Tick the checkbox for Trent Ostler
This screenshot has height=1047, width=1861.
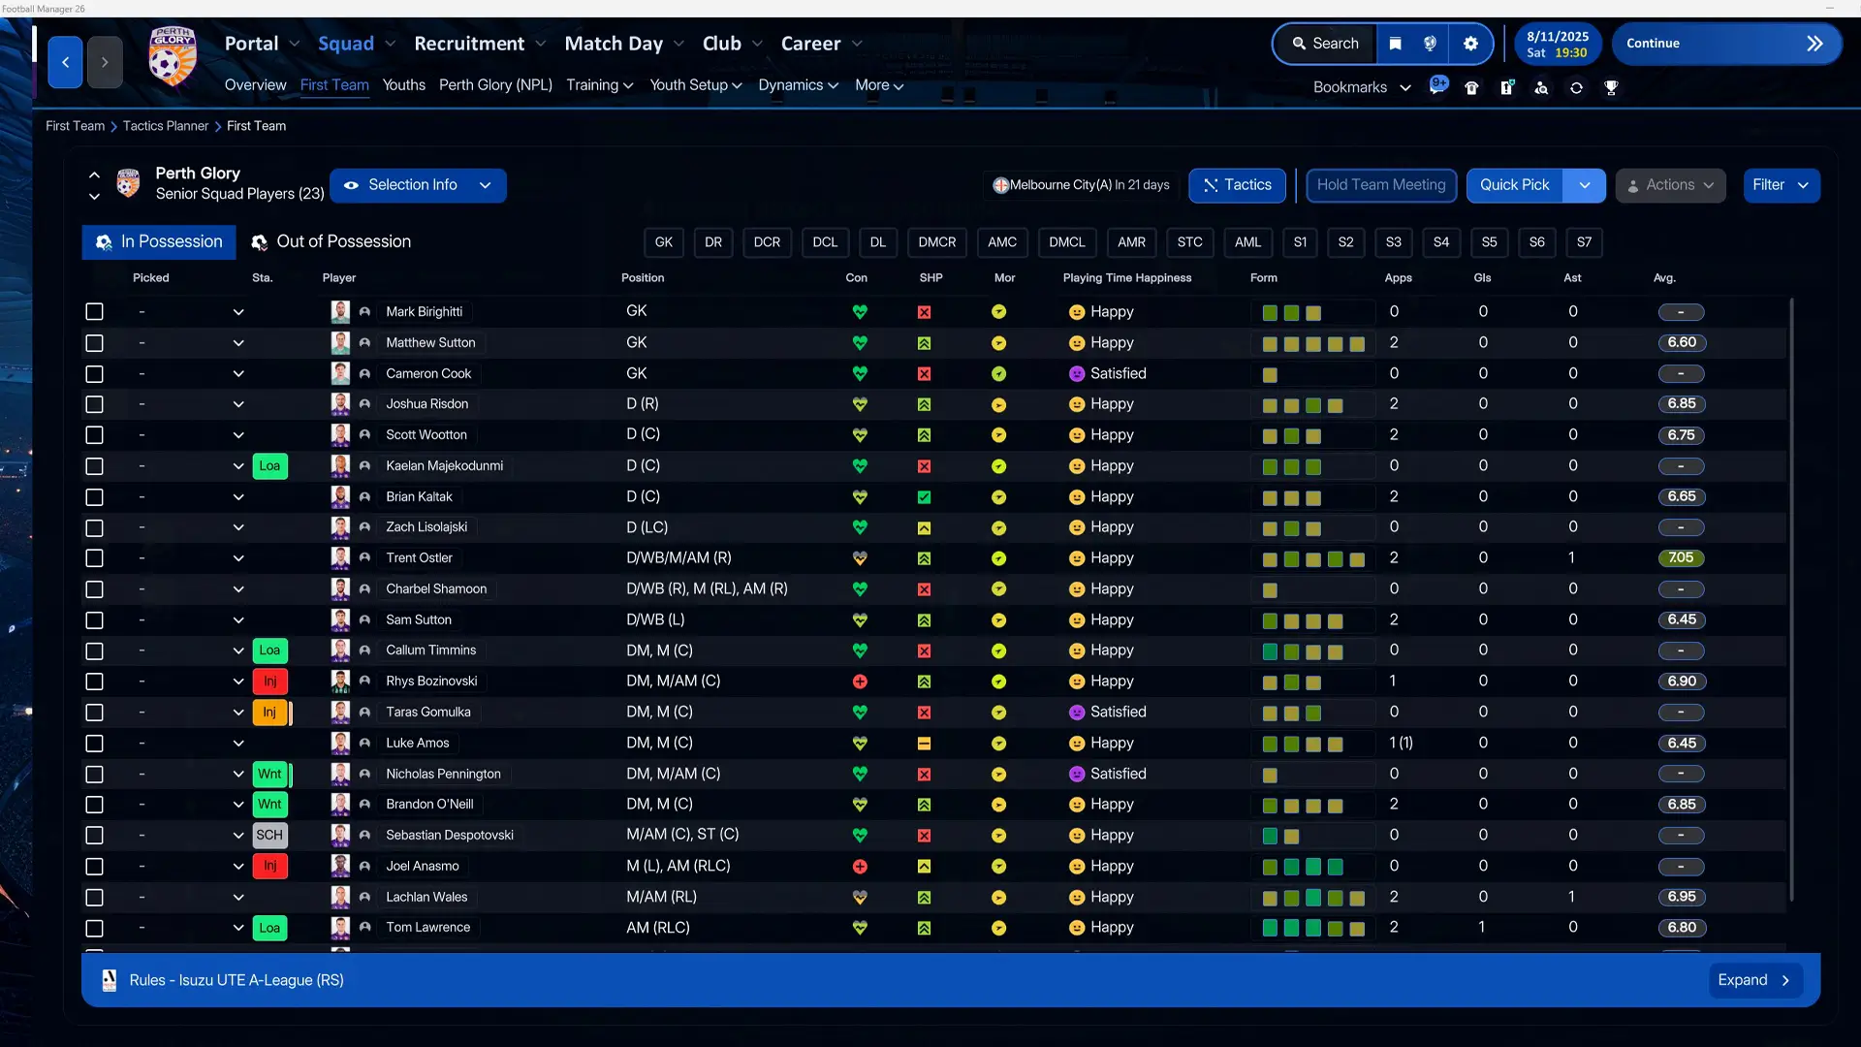click(x=94, y=558)
